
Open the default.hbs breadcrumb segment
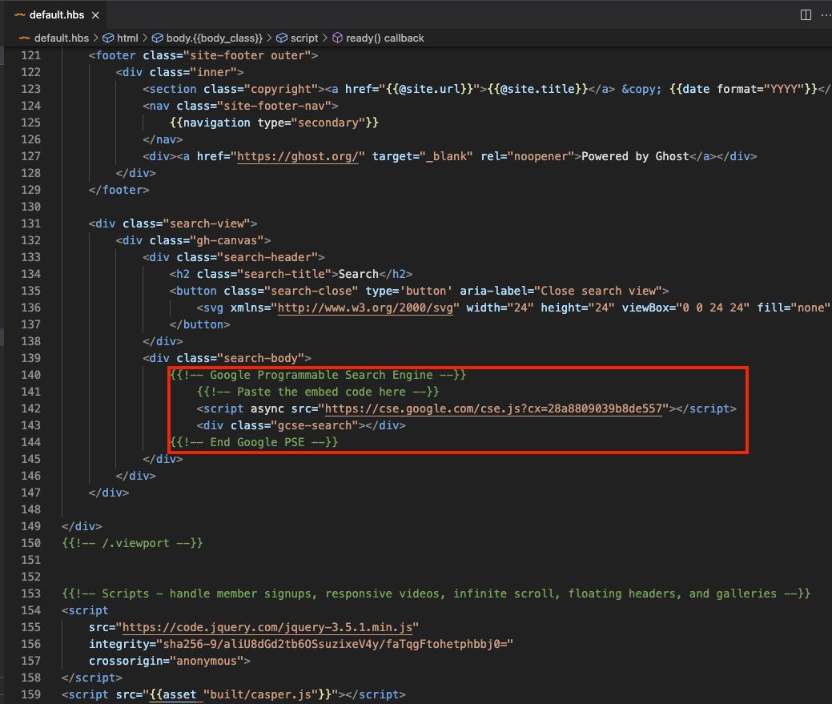click(x=62, y=38)
